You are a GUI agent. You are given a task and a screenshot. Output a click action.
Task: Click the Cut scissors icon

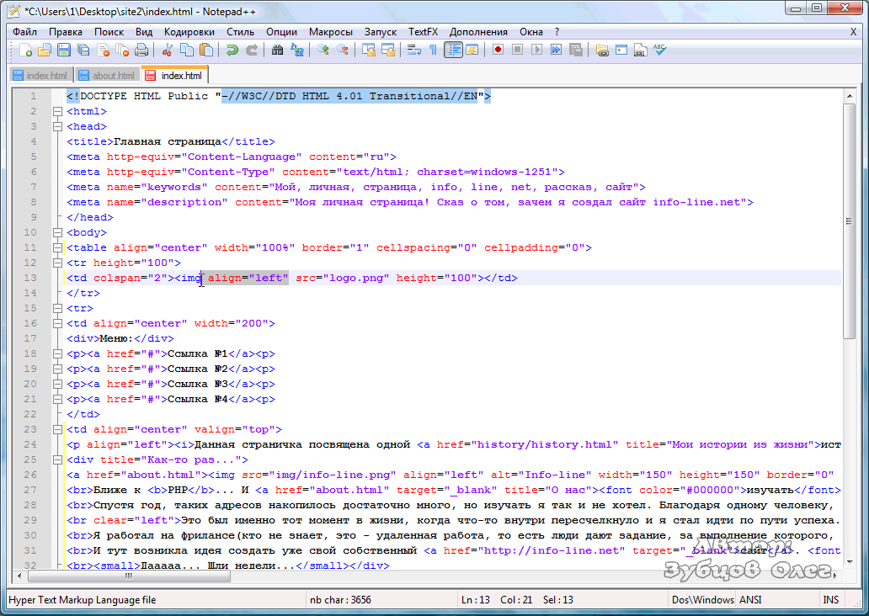[168, 50]
